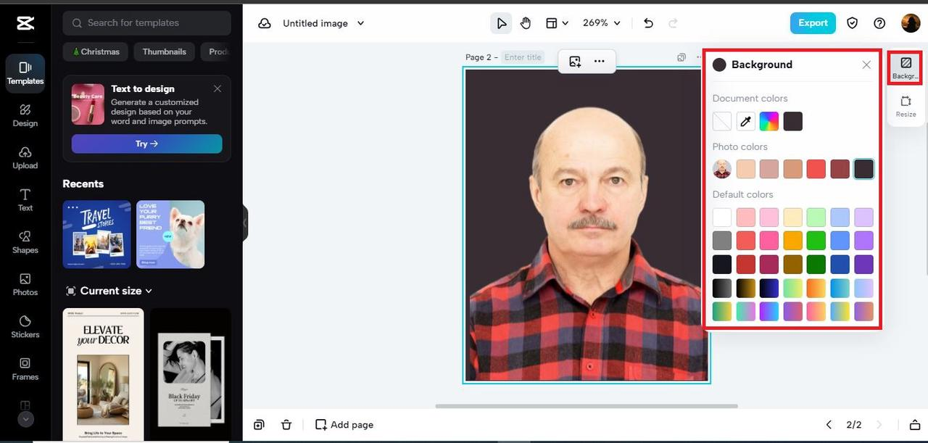Image resolution: width=928 pixels, height=443 pixels.
Task: Select the bright red photo color swatch
Action: (816, 170)
